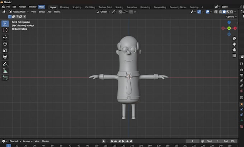This screenshot has width=244, height=147.
Task: Open the Texture properties tab
Action: pyautogui.click(x=241, y=127)
